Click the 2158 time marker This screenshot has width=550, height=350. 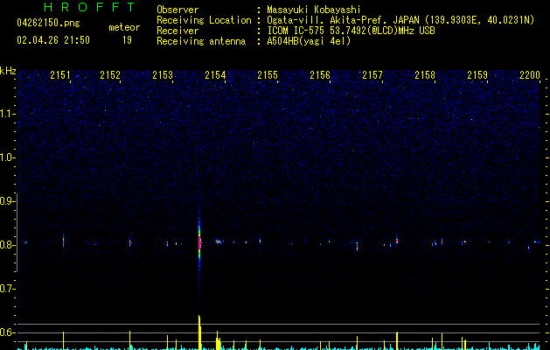pyautogui.click(x=425, y=75)
